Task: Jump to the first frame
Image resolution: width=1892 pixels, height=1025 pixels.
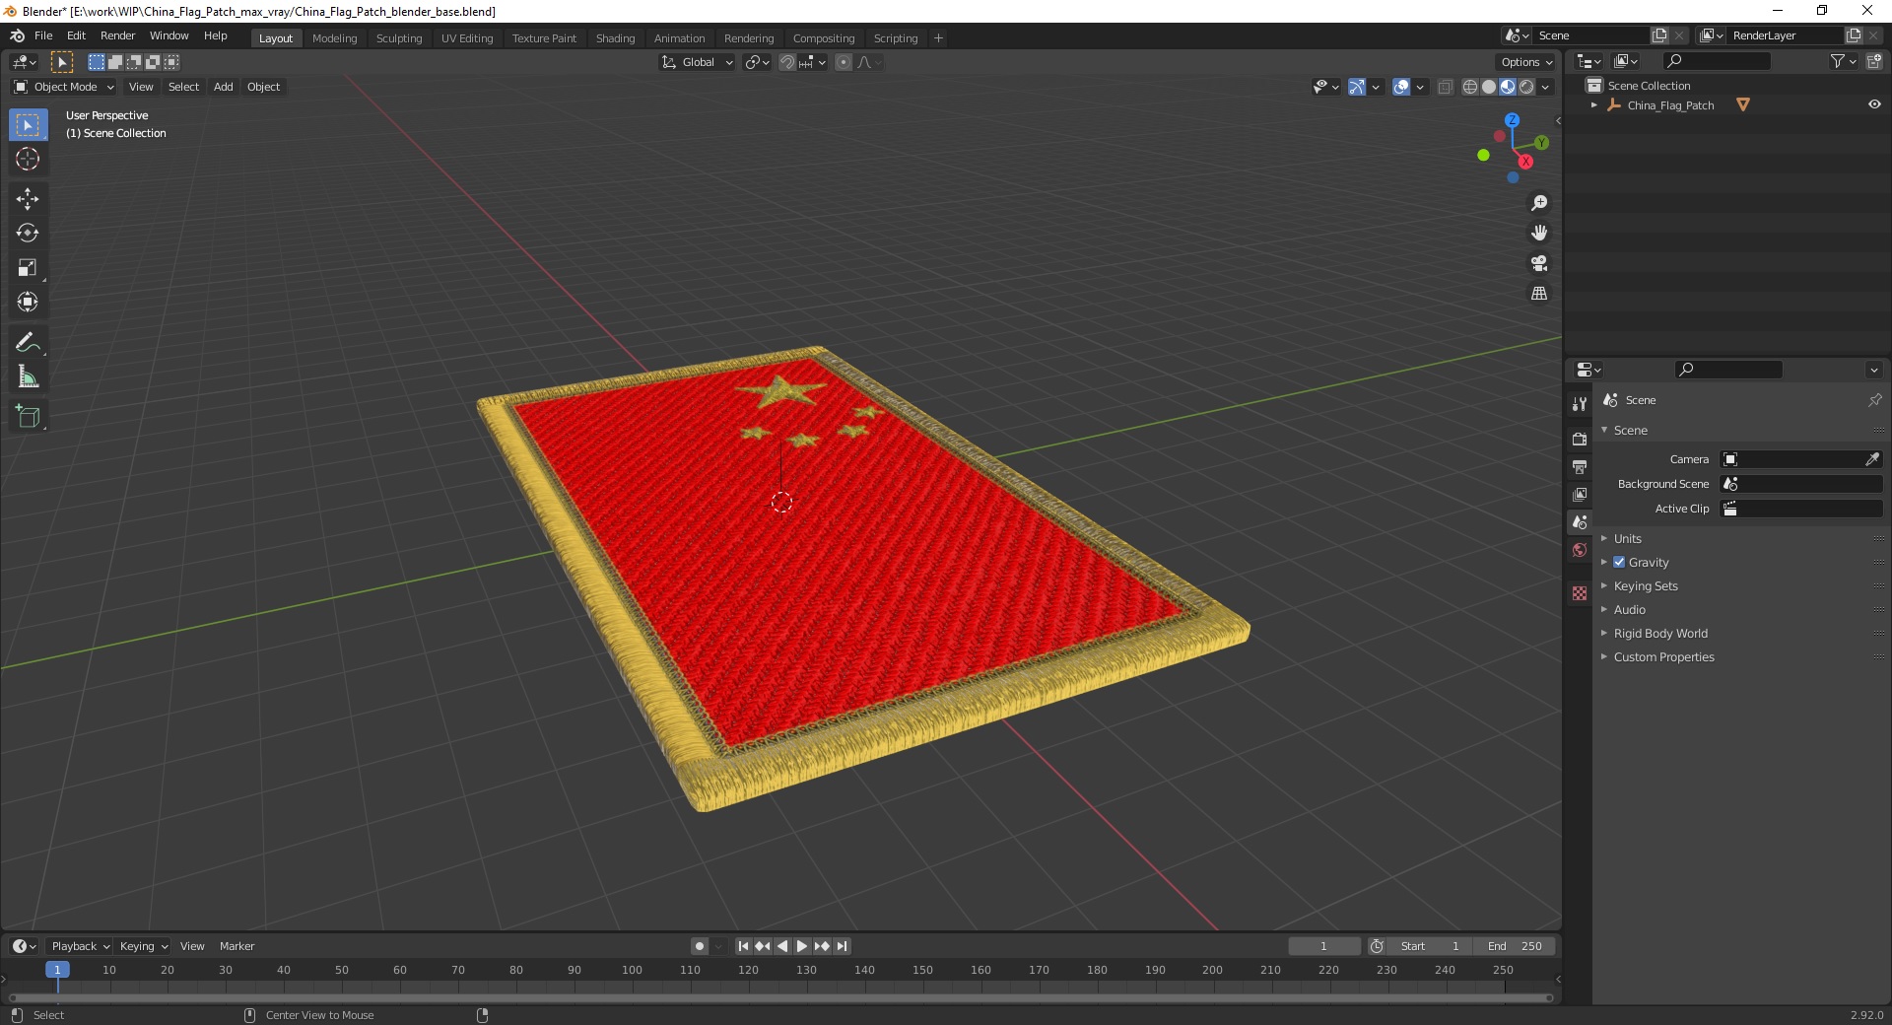Action: (x=743, y=946)
